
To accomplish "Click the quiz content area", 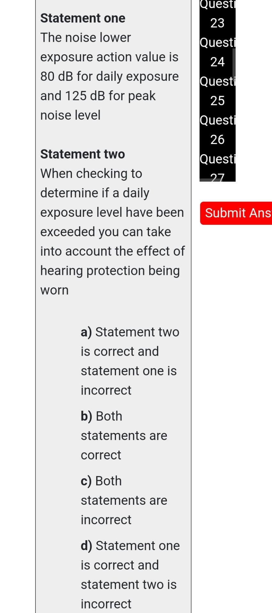I will click(113, 287).
